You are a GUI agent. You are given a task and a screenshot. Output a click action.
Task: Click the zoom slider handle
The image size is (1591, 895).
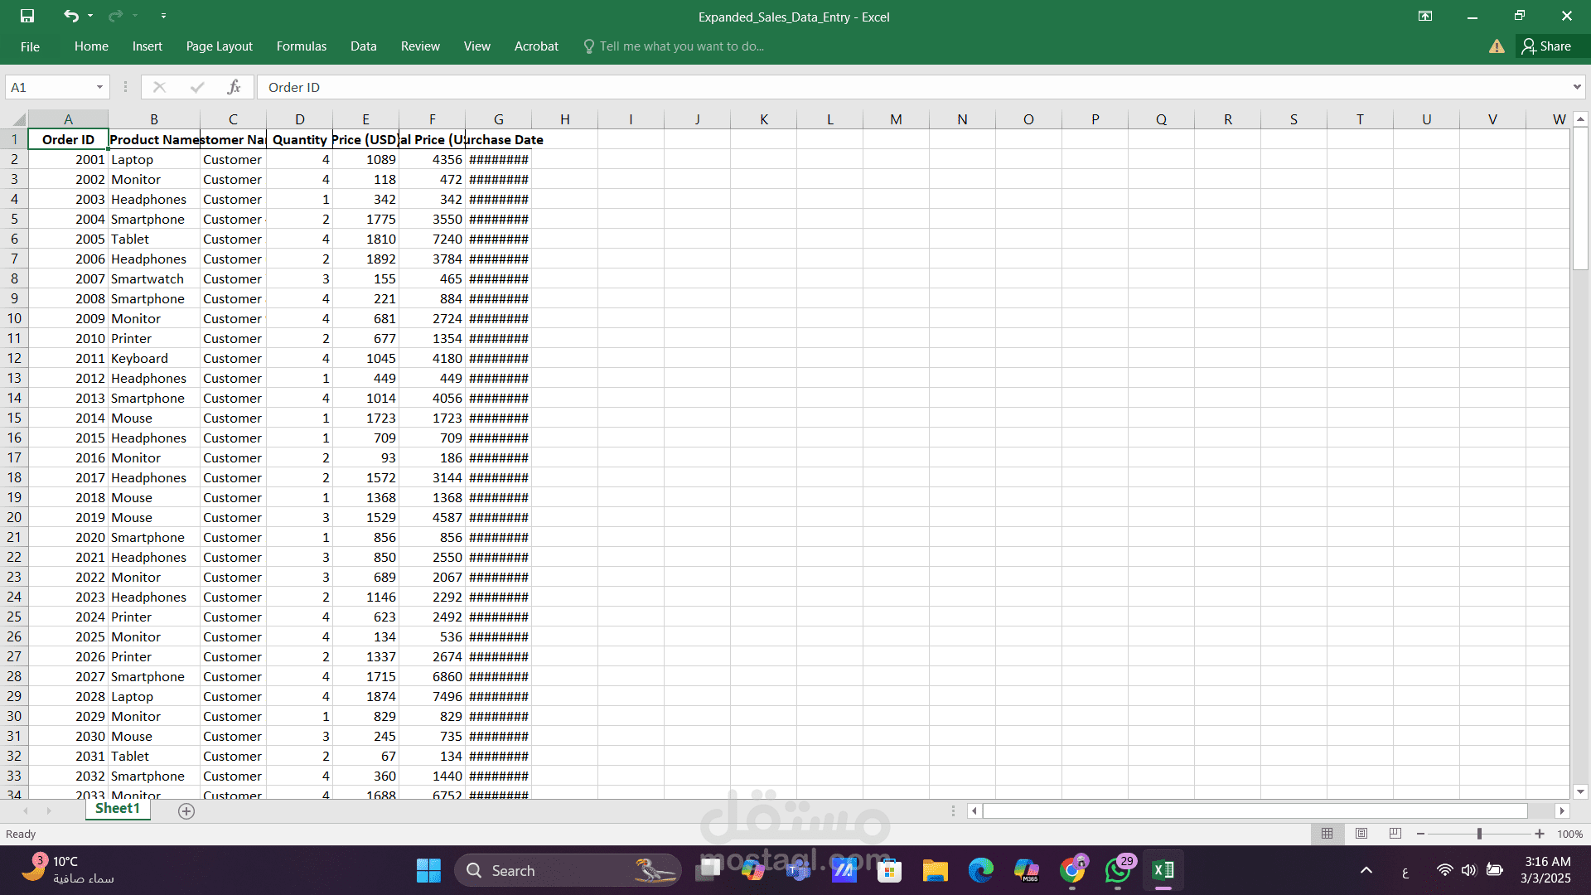(1479, 834)
